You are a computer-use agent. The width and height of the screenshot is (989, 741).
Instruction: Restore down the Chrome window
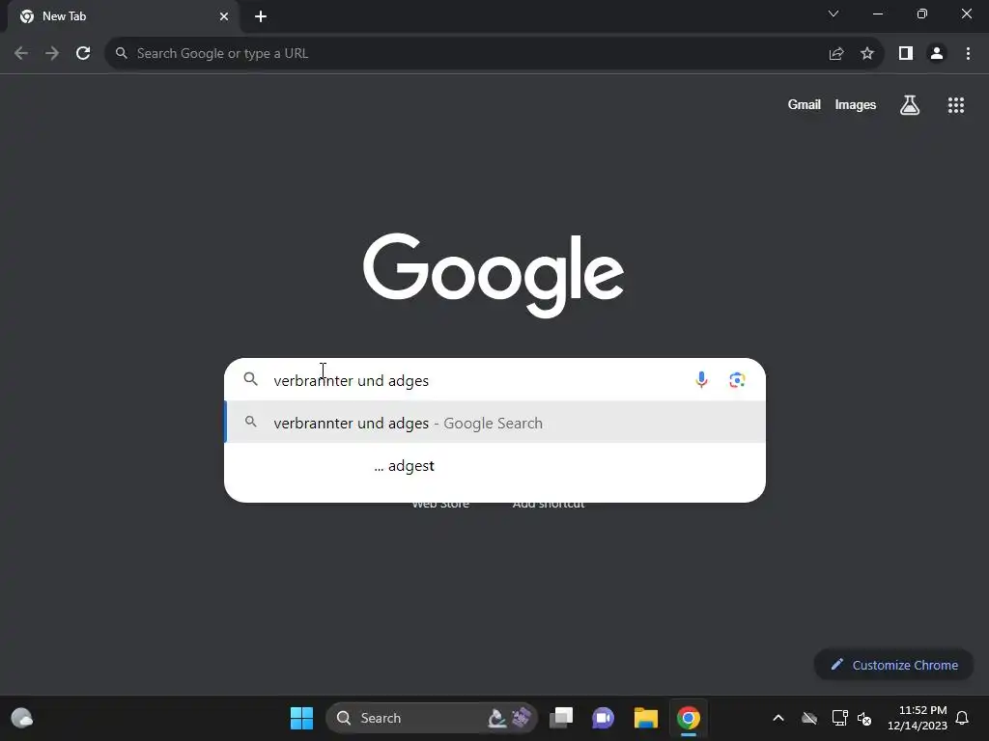(x=922, y=14)
